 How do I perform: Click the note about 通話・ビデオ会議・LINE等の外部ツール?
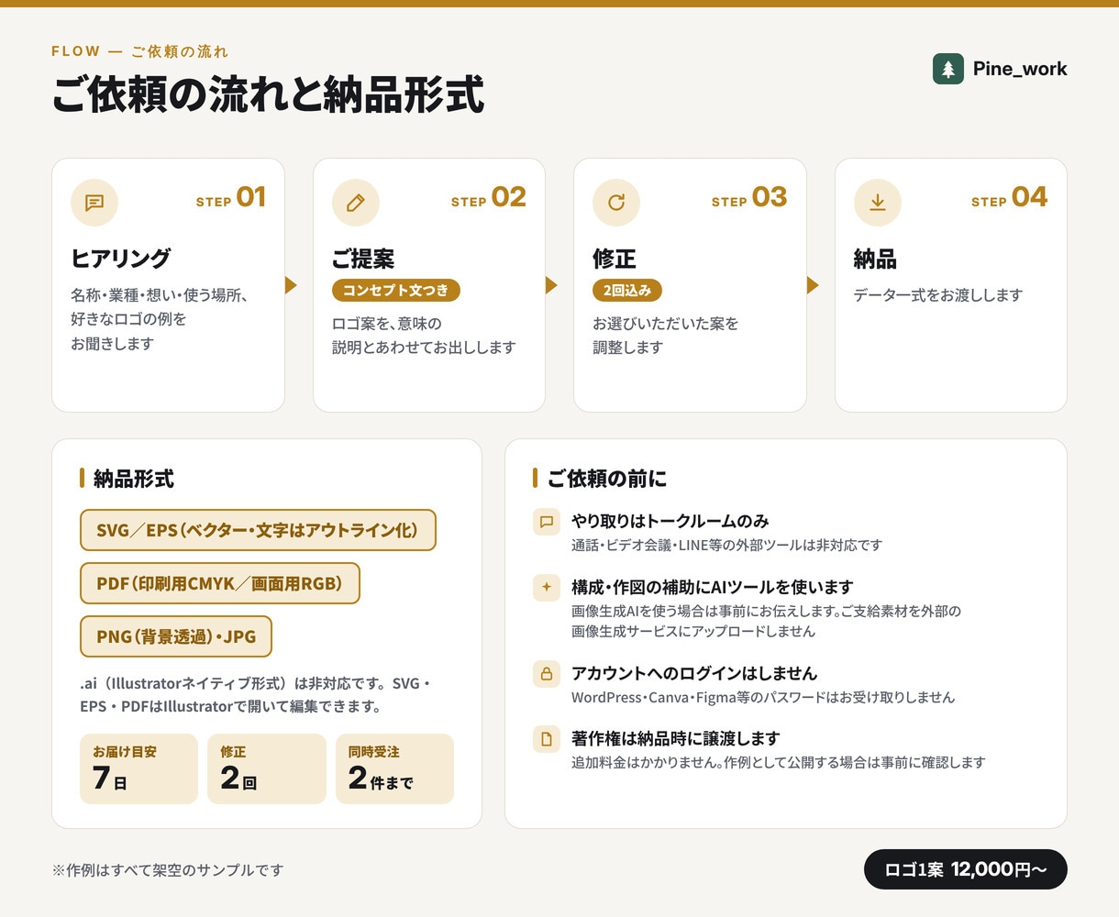[727, 545]
